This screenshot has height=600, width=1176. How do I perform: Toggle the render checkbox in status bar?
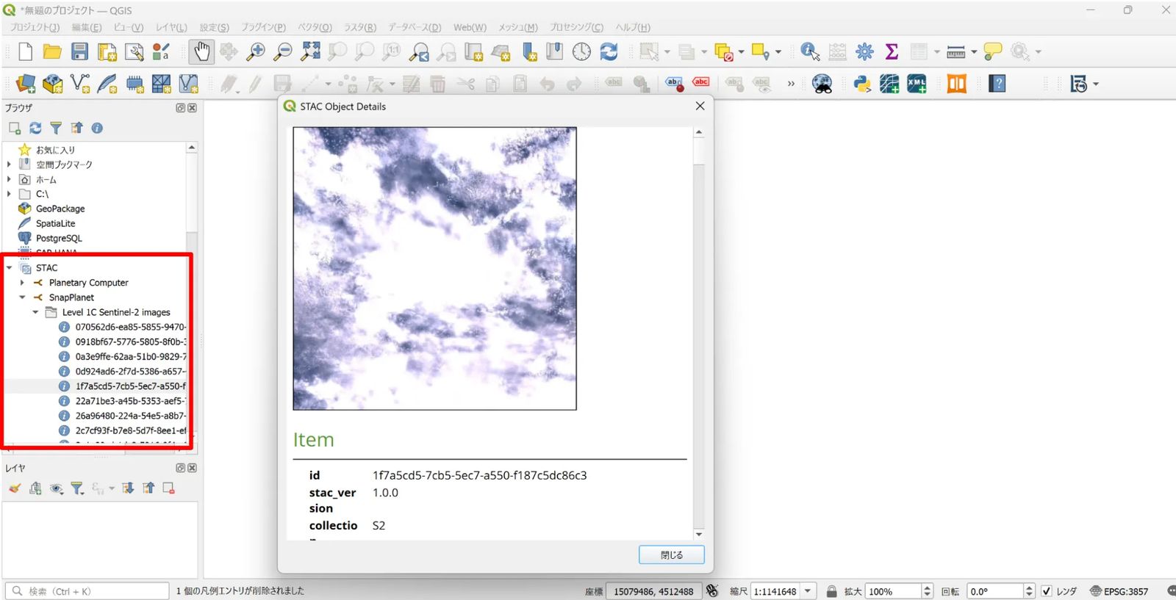[x=1046, y=591]
